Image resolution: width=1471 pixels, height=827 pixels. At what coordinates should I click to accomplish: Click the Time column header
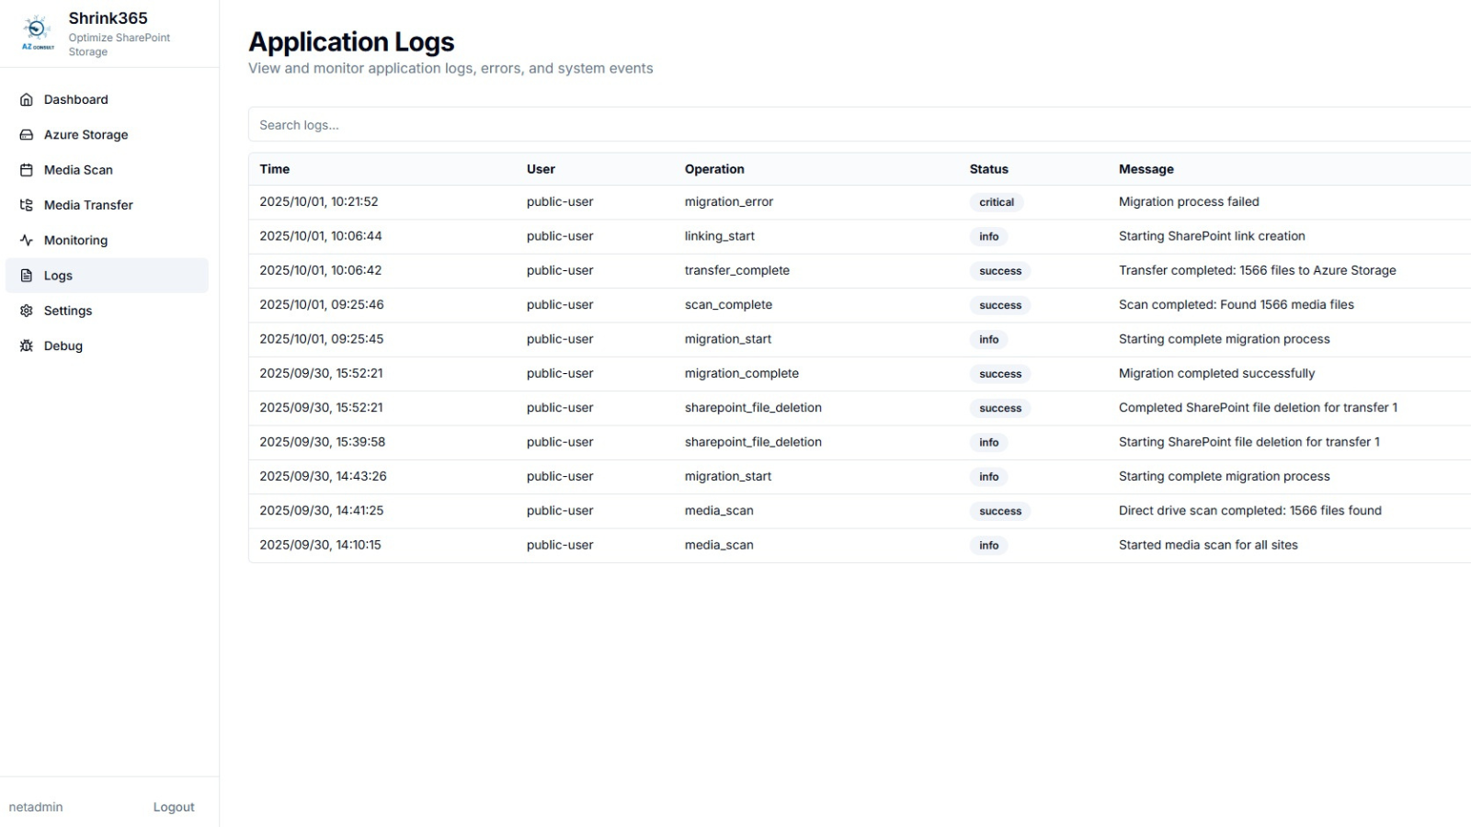[x=274, y=169]
